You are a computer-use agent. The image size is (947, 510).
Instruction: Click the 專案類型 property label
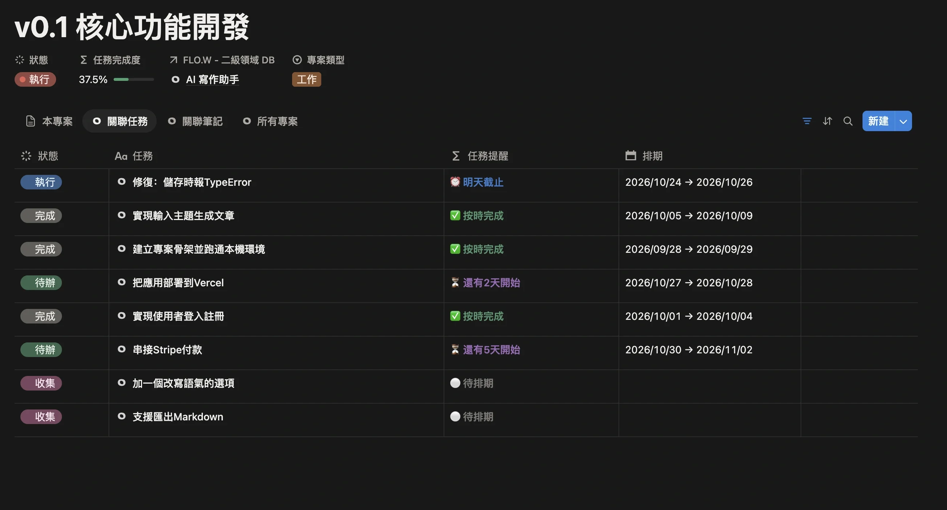(318, 60)
